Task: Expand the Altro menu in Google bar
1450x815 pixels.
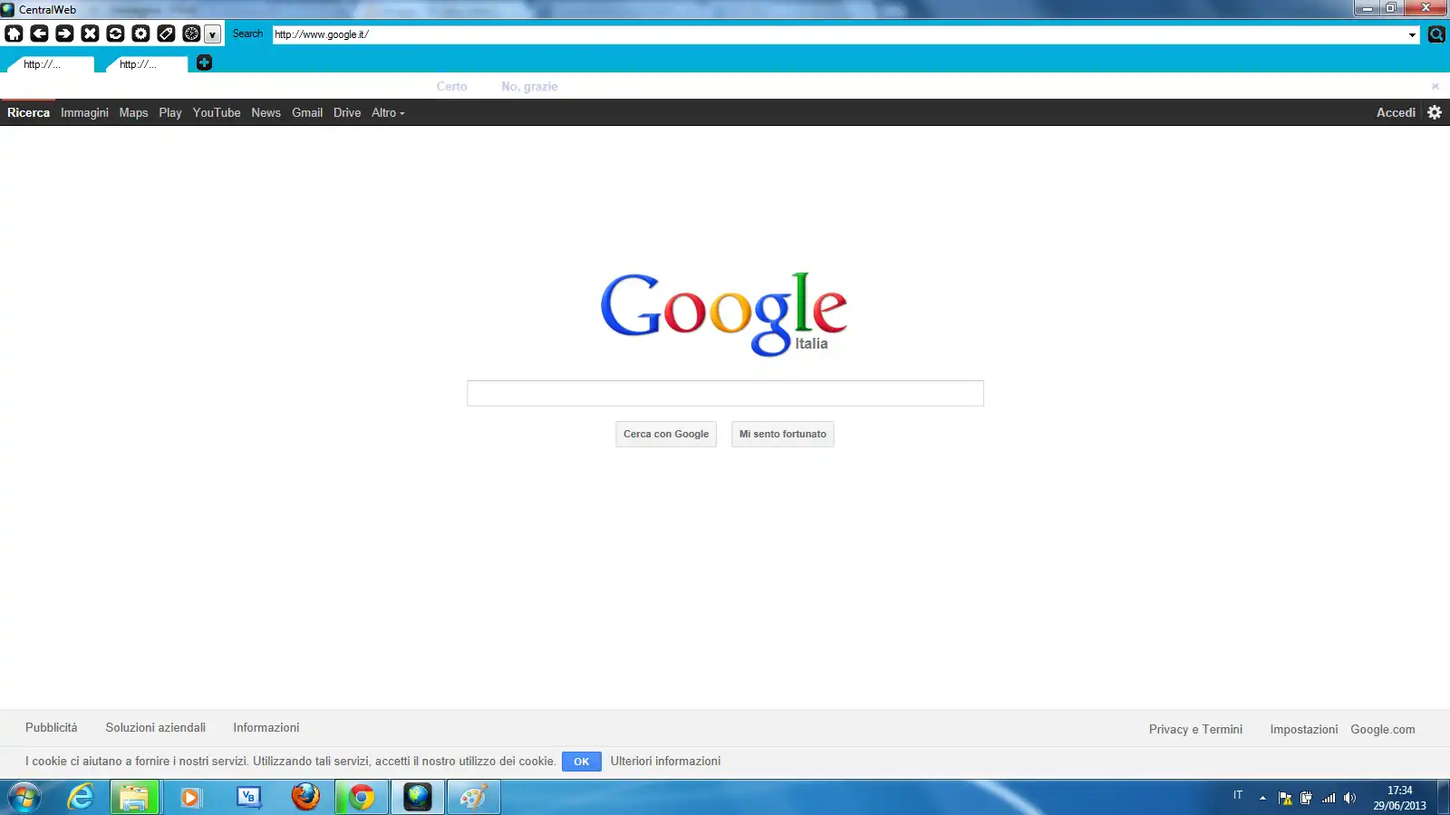Action: 388,112
